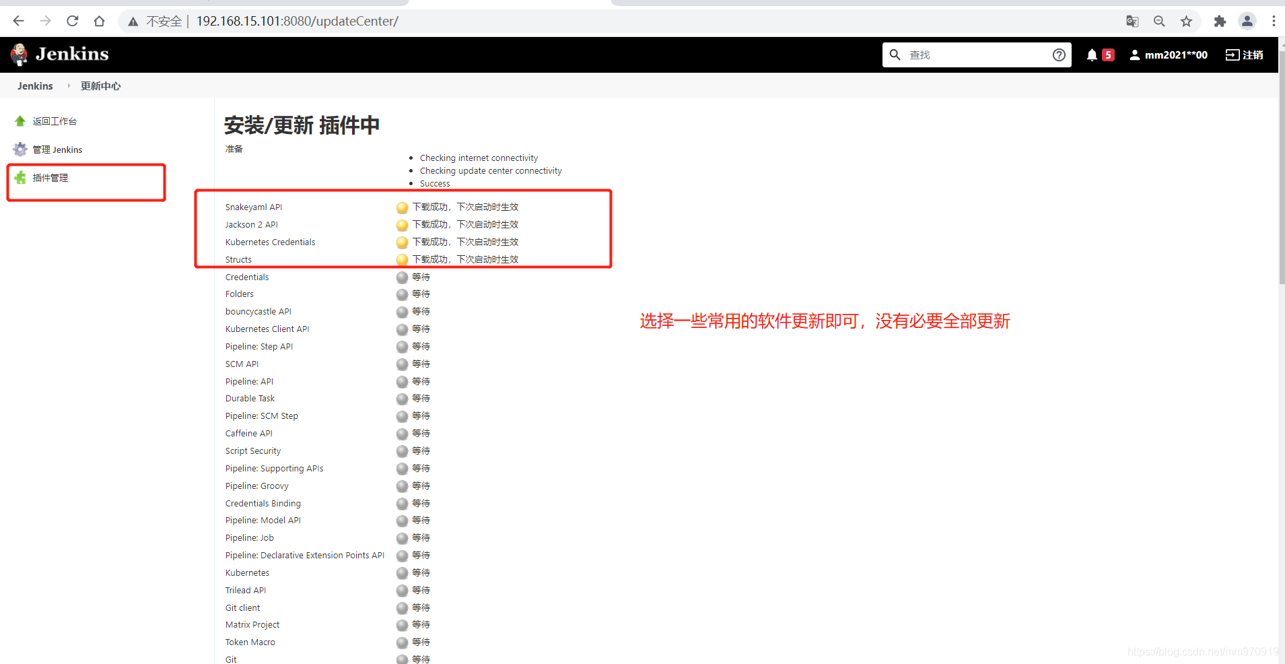Click the Pipeline: Groovy entry
Viewport: 1285px width, 664px height.
coord(257,486)
